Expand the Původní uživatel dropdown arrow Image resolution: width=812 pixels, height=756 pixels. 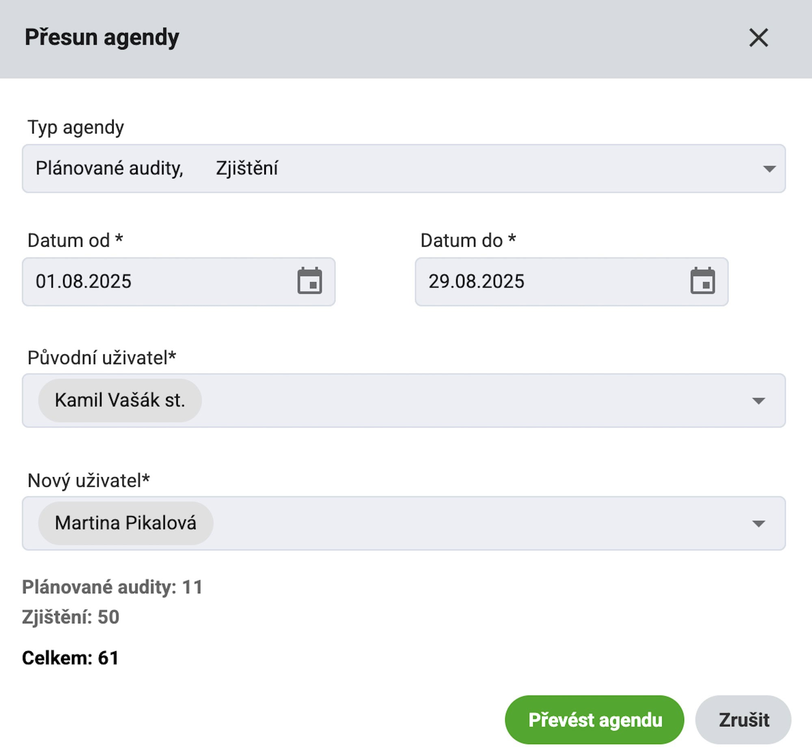(x=758, y=401)
